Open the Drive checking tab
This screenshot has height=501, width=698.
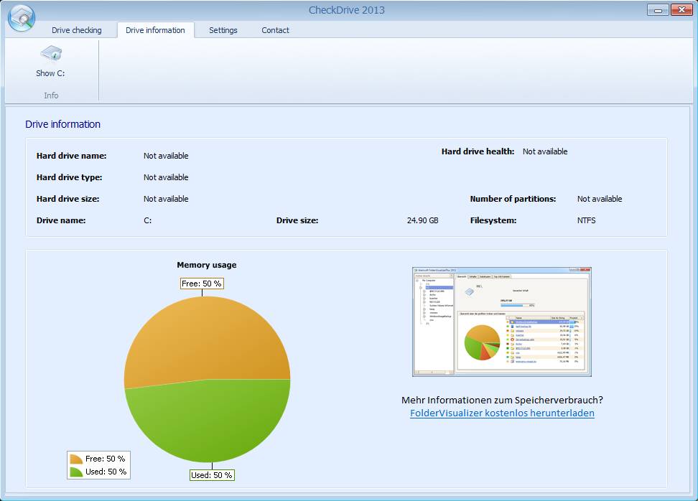click(77, 30)
